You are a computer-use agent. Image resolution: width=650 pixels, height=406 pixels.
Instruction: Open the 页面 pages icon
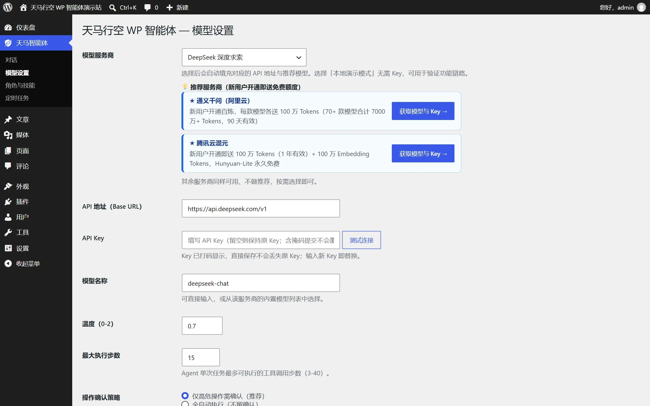8,151
